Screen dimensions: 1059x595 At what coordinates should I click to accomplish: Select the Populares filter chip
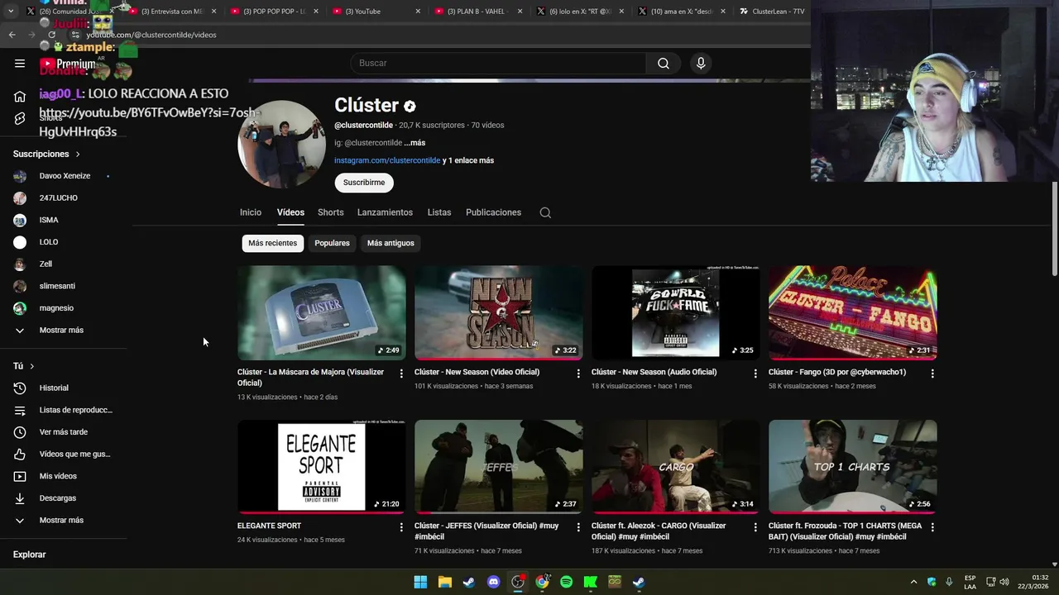point(332,243)
